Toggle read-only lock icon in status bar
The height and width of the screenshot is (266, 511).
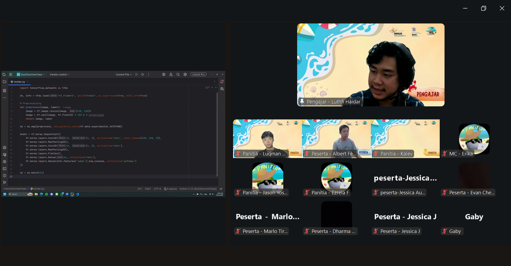(221, 189)
